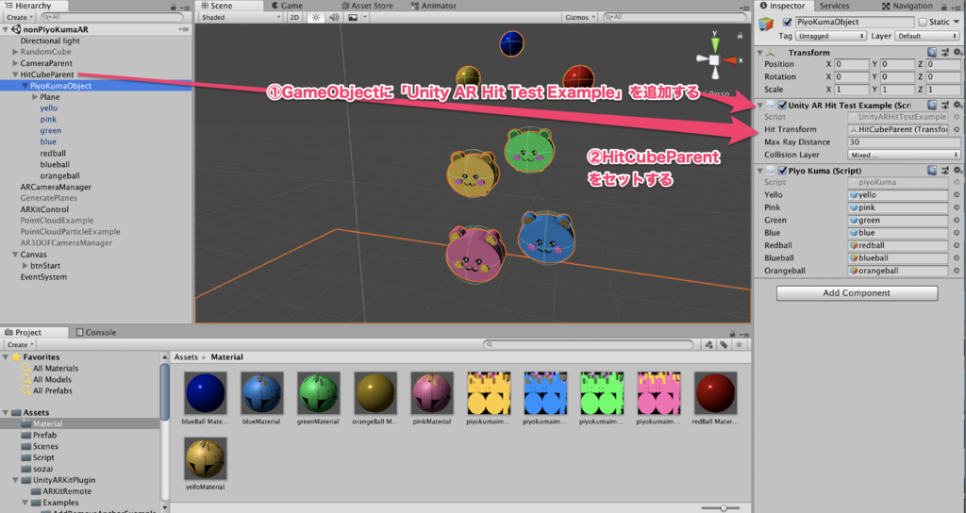The width and height of the screenshot is (966, 513).
Task: Expand the btnStart tree node
Action: (25, 266)
